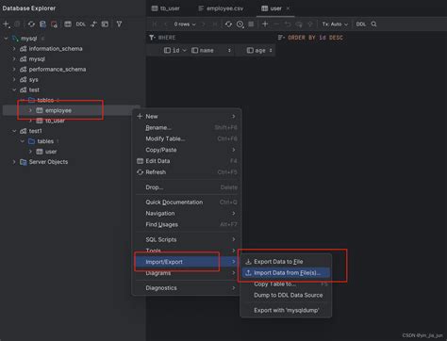Reload the data grid page
This screenshot has height=341, width=447.
tap(228, 24)
